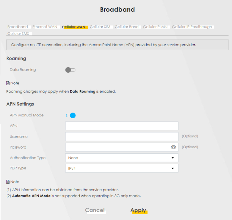Go to the Cellular SMS tab

click(19, 33)
